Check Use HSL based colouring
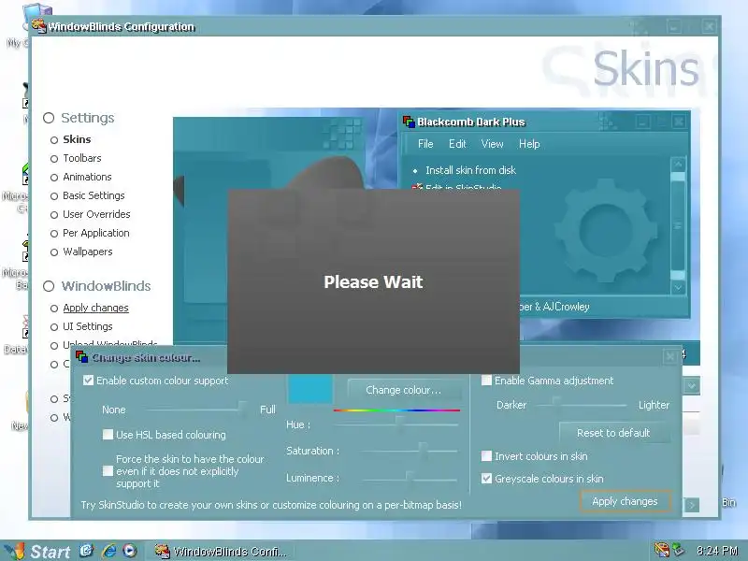The image size is (748, 561). pos(108,435)
